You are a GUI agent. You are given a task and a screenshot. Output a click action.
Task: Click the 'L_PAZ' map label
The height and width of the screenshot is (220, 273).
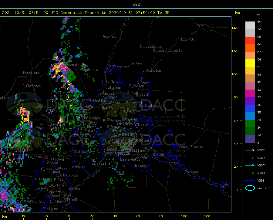pyautogui.click(x=225, y=185)
